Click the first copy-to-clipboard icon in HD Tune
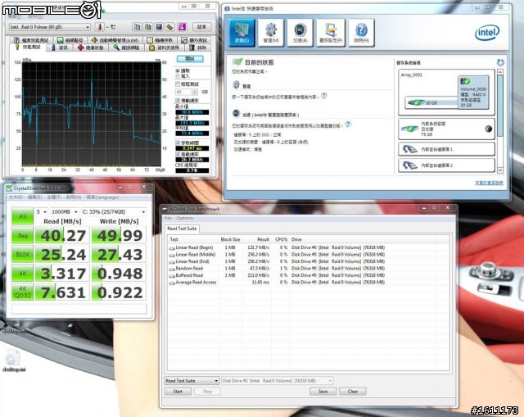Image resolution: width=524 pixels, height=417 pixels. [x=137, y=27]
